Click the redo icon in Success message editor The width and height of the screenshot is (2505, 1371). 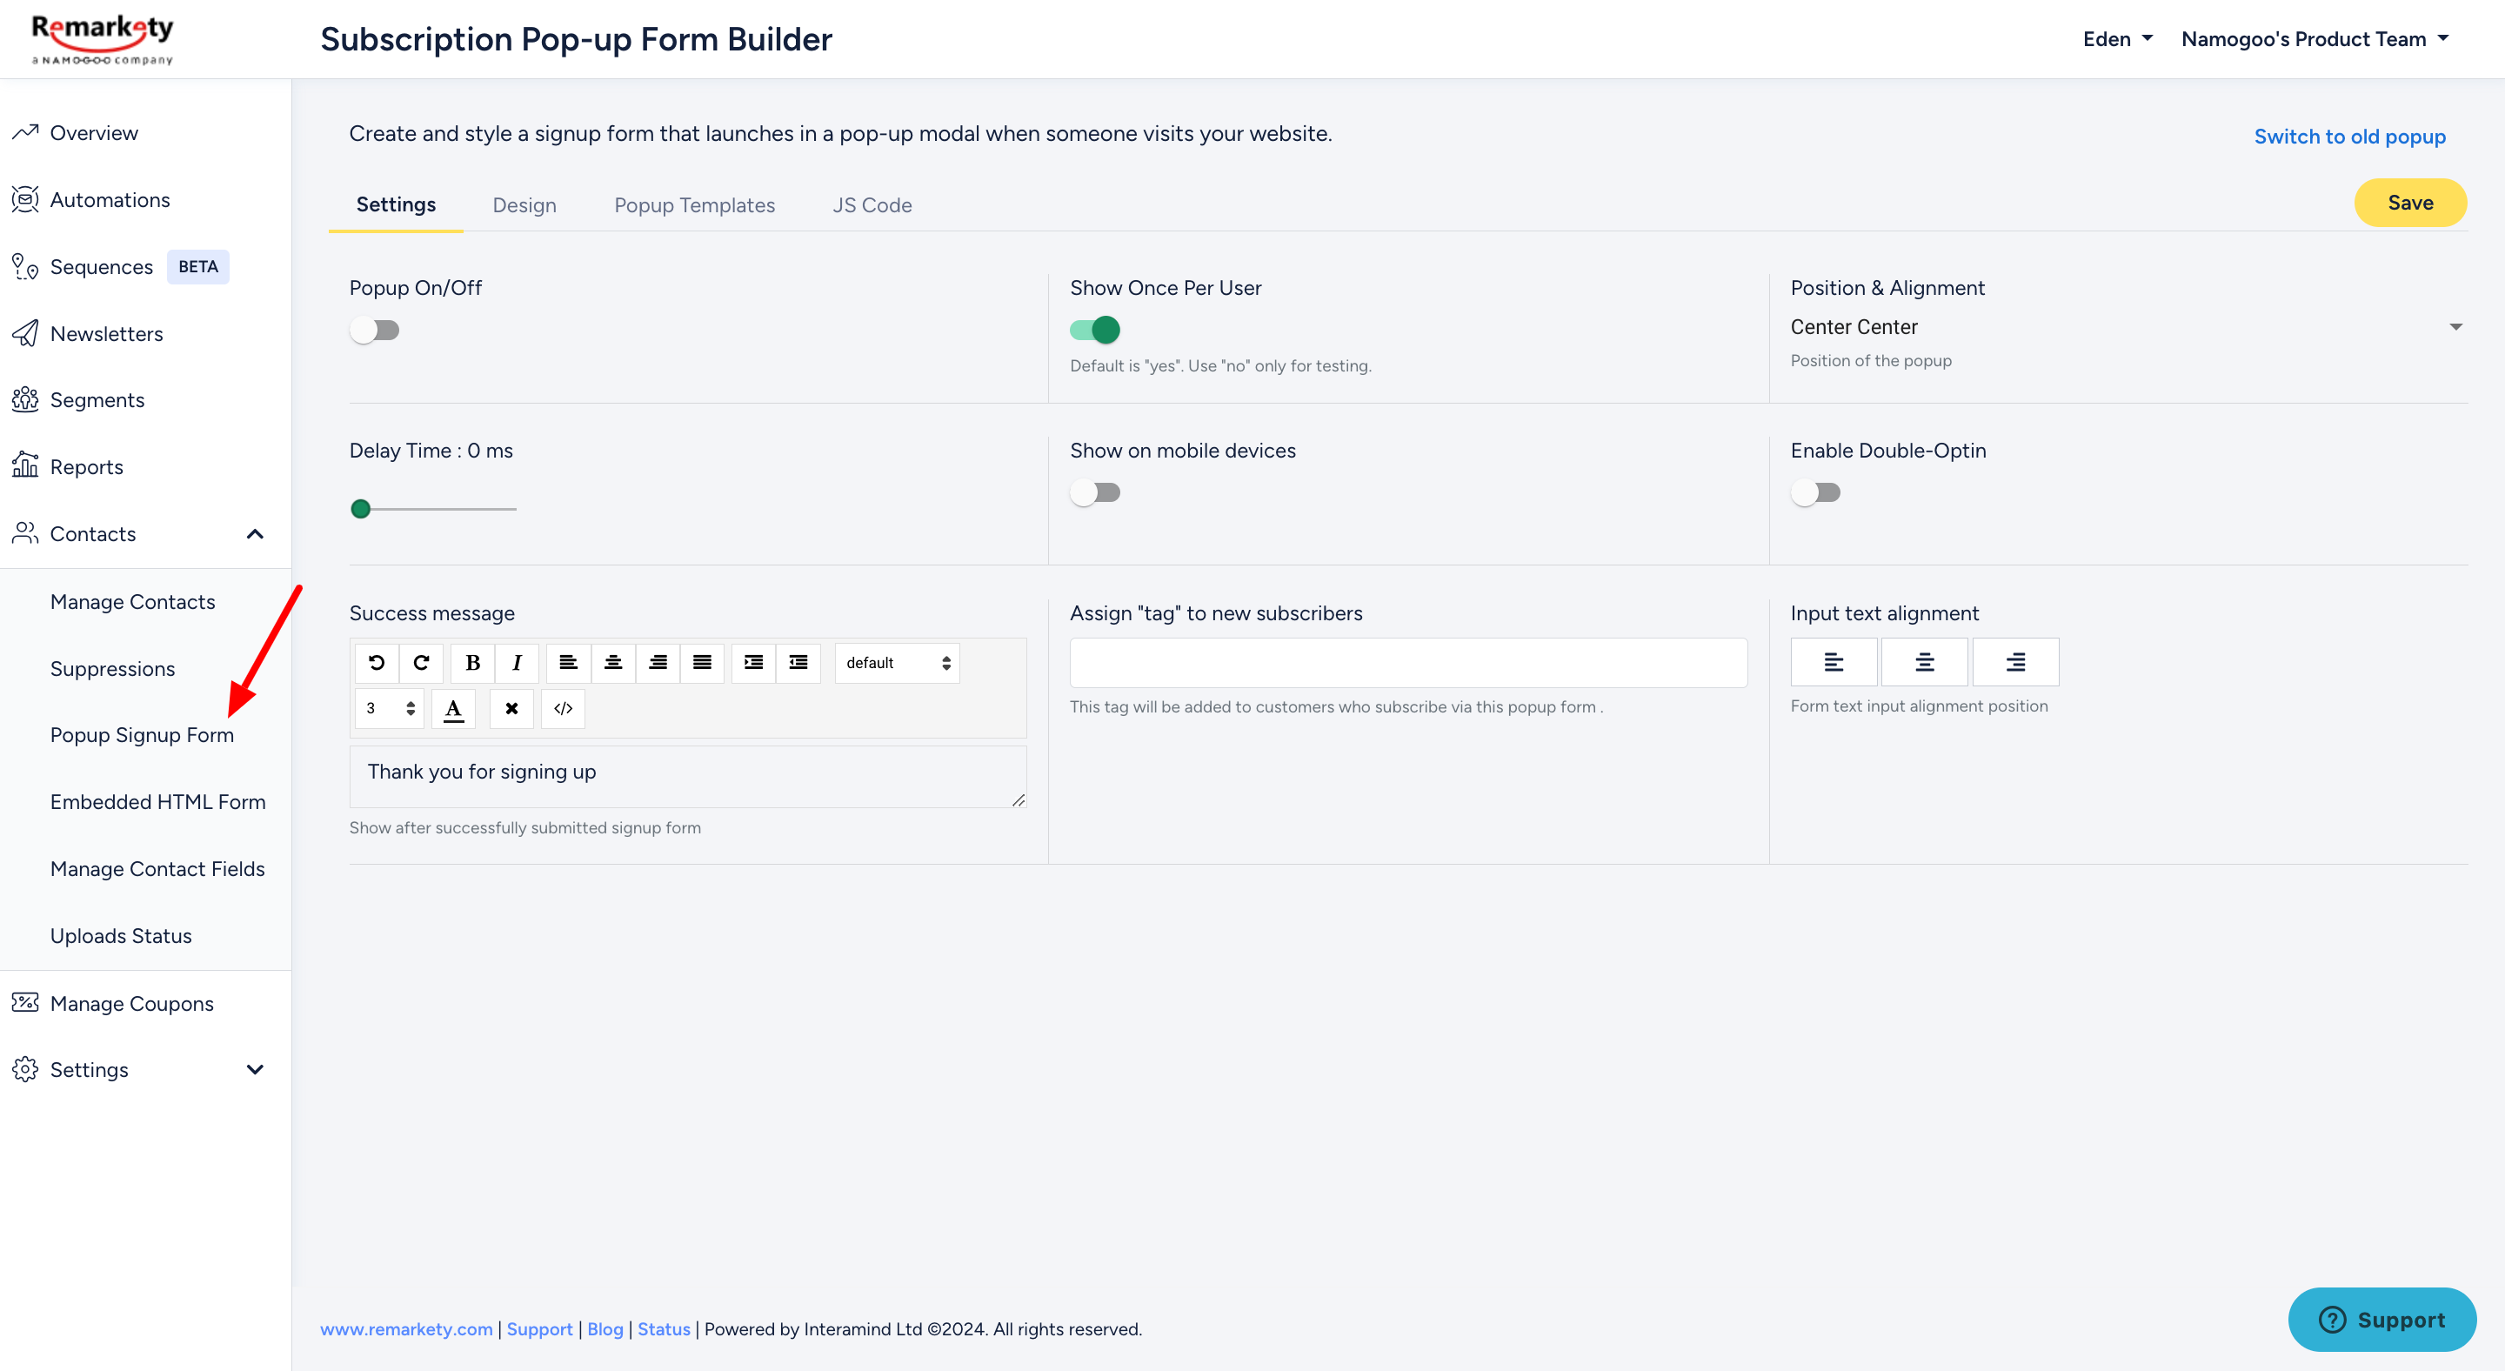(x=421, y=663)
